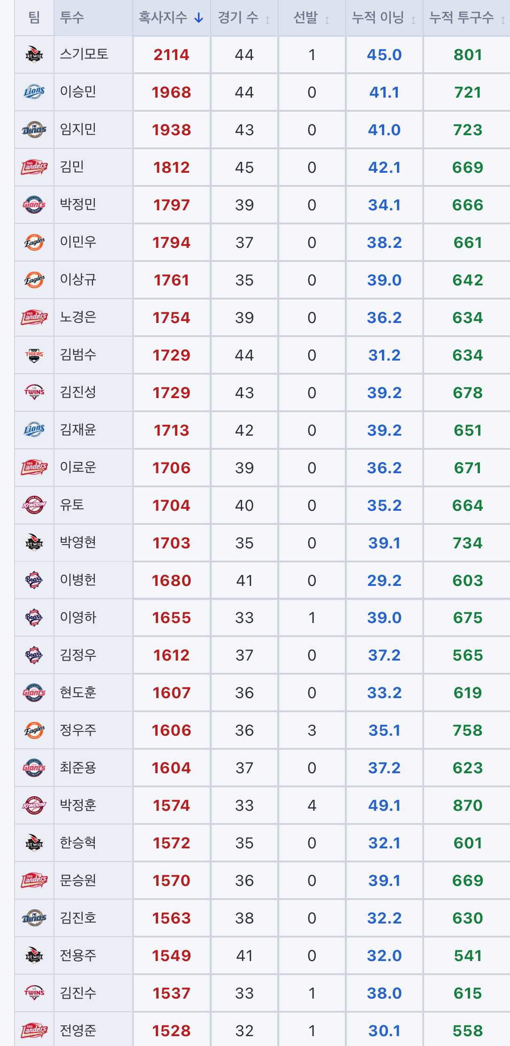Click the Giants logo beside 박정민
Viewport: 510px width, 1046px height.
[x=34, y=205]
